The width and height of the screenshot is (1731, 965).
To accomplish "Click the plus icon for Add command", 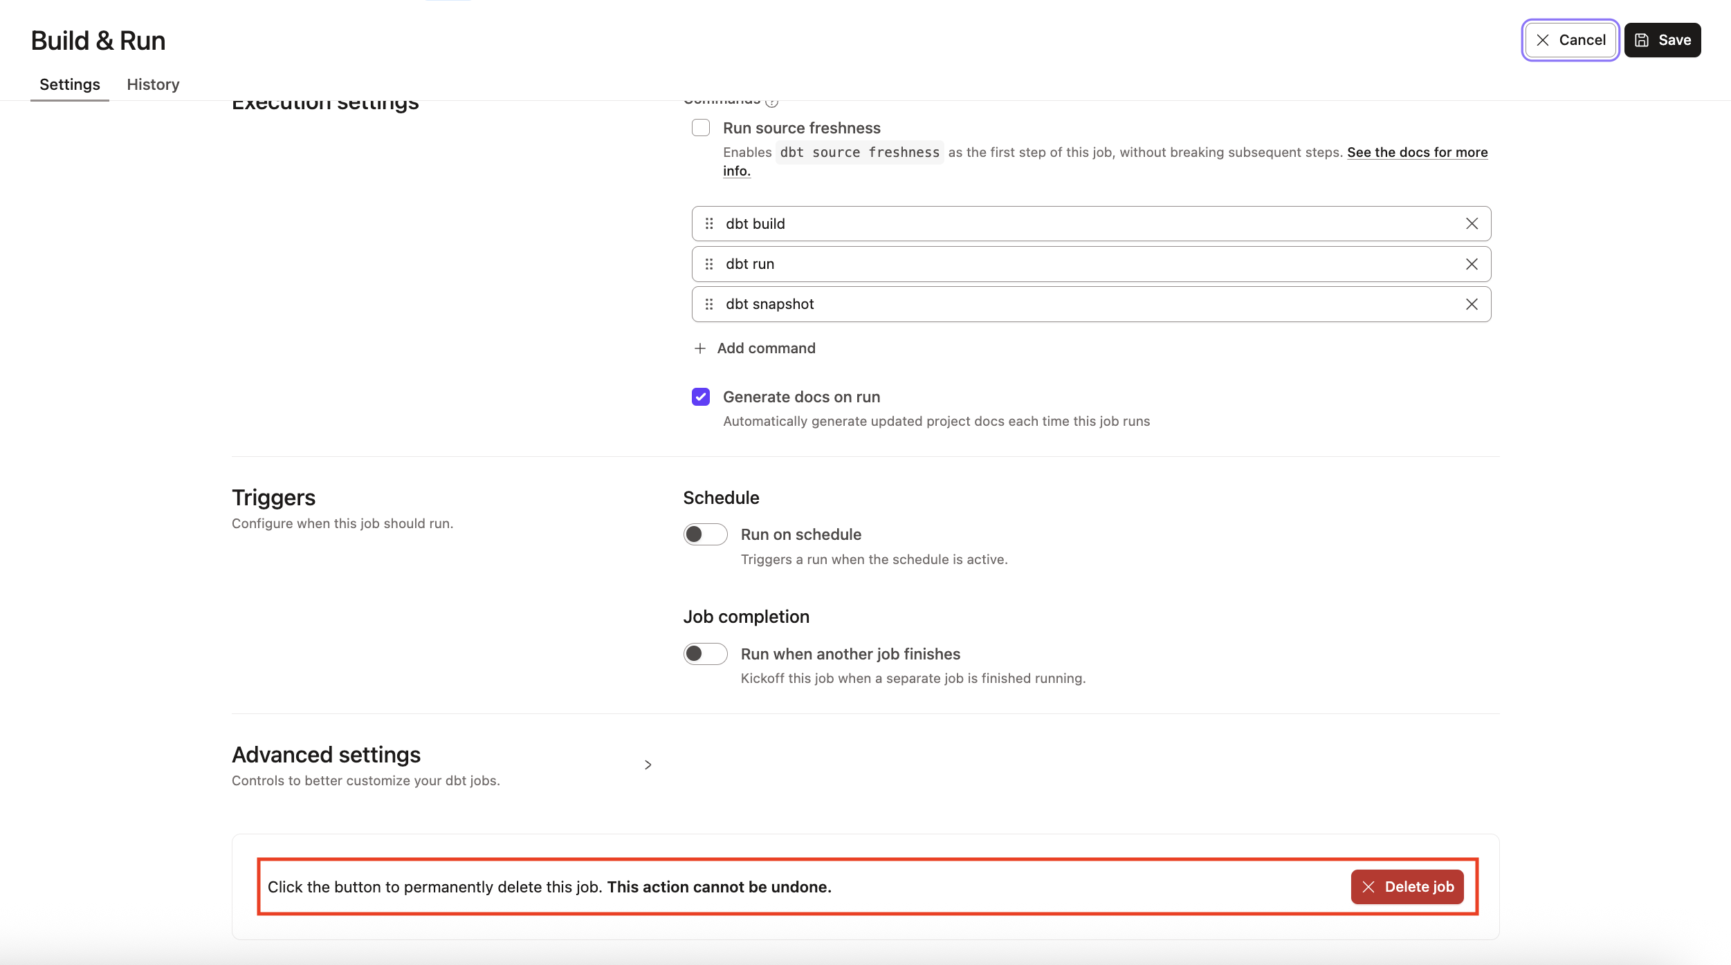I will point(700,348).
